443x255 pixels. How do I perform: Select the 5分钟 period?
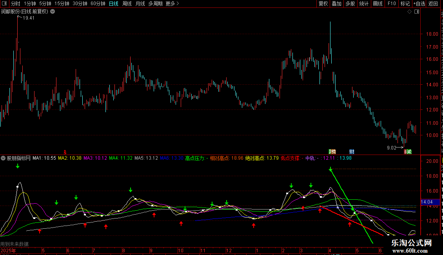click(x=45, y=4)
